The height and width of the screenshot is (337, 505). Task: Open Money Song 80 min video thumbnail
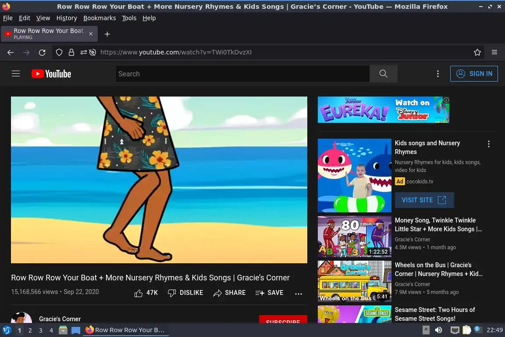355,237
